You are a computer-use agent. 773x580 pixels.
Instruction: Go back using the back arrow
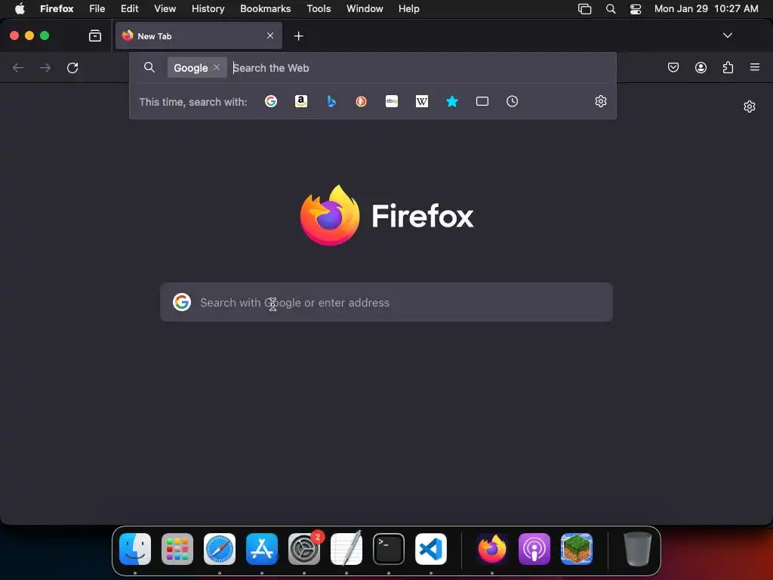(x=18, y=67)
